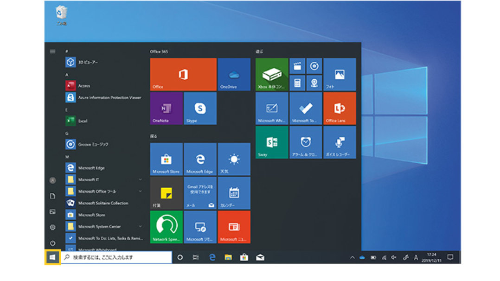The width and height of the screenshot is (500, 281).
Task: Open Task View on the taskbar
Action: pyautogui.click(x=196, y=257)
